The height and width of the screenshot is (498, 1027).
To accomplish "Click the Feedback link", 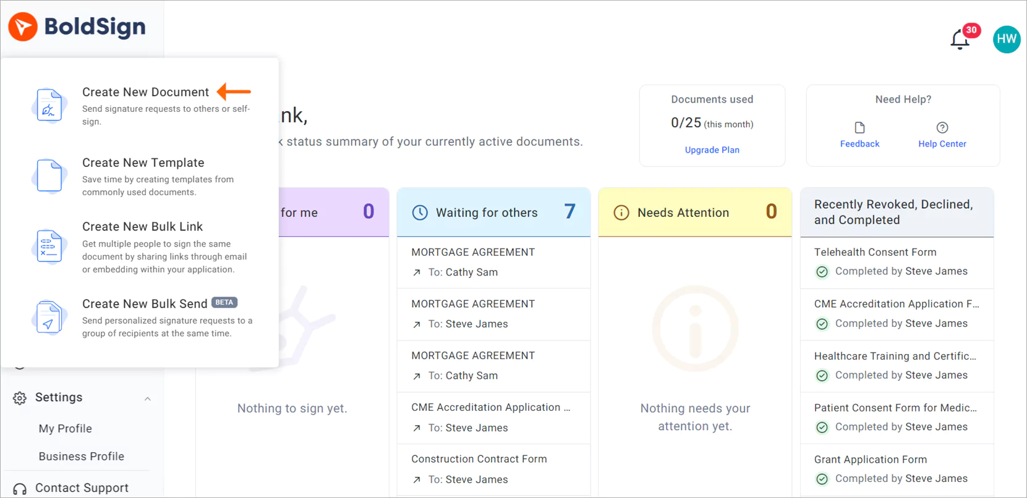I will click(859, 143).
